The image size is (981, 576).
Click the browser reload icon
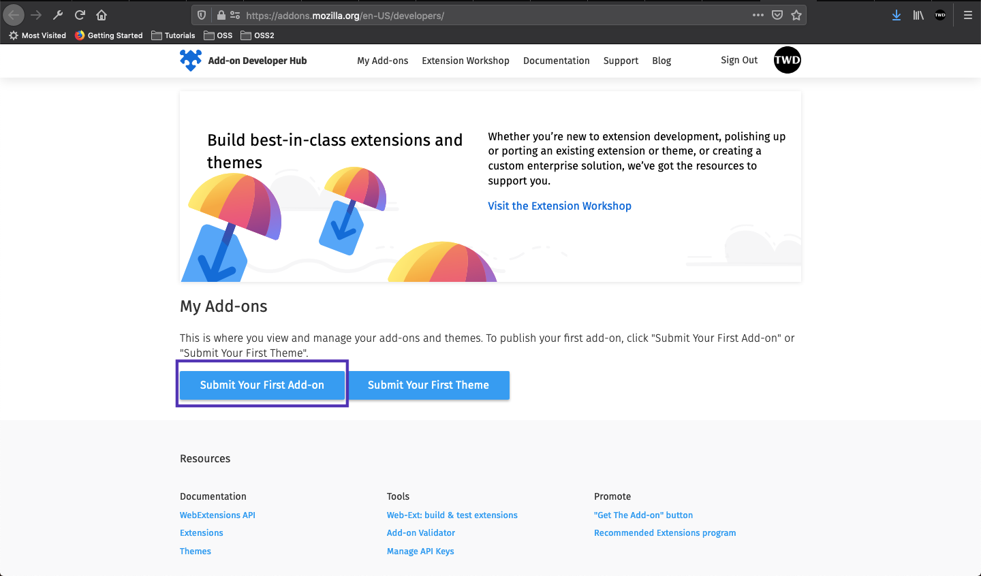pyautogui.click(x=80, y=15)
